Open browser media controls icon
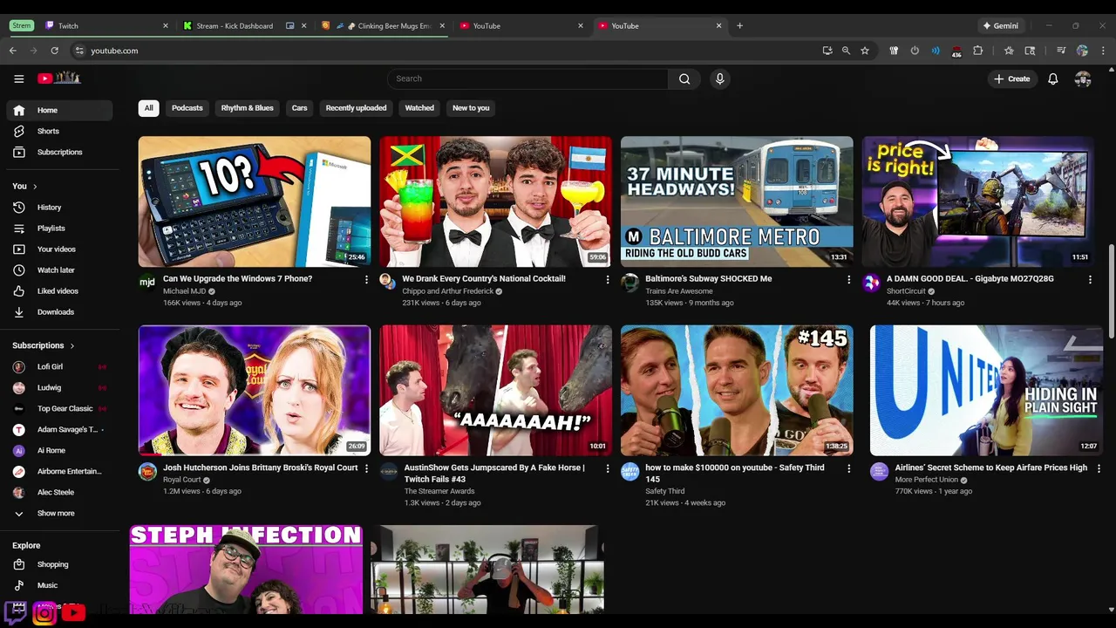 click(1060, 51)
